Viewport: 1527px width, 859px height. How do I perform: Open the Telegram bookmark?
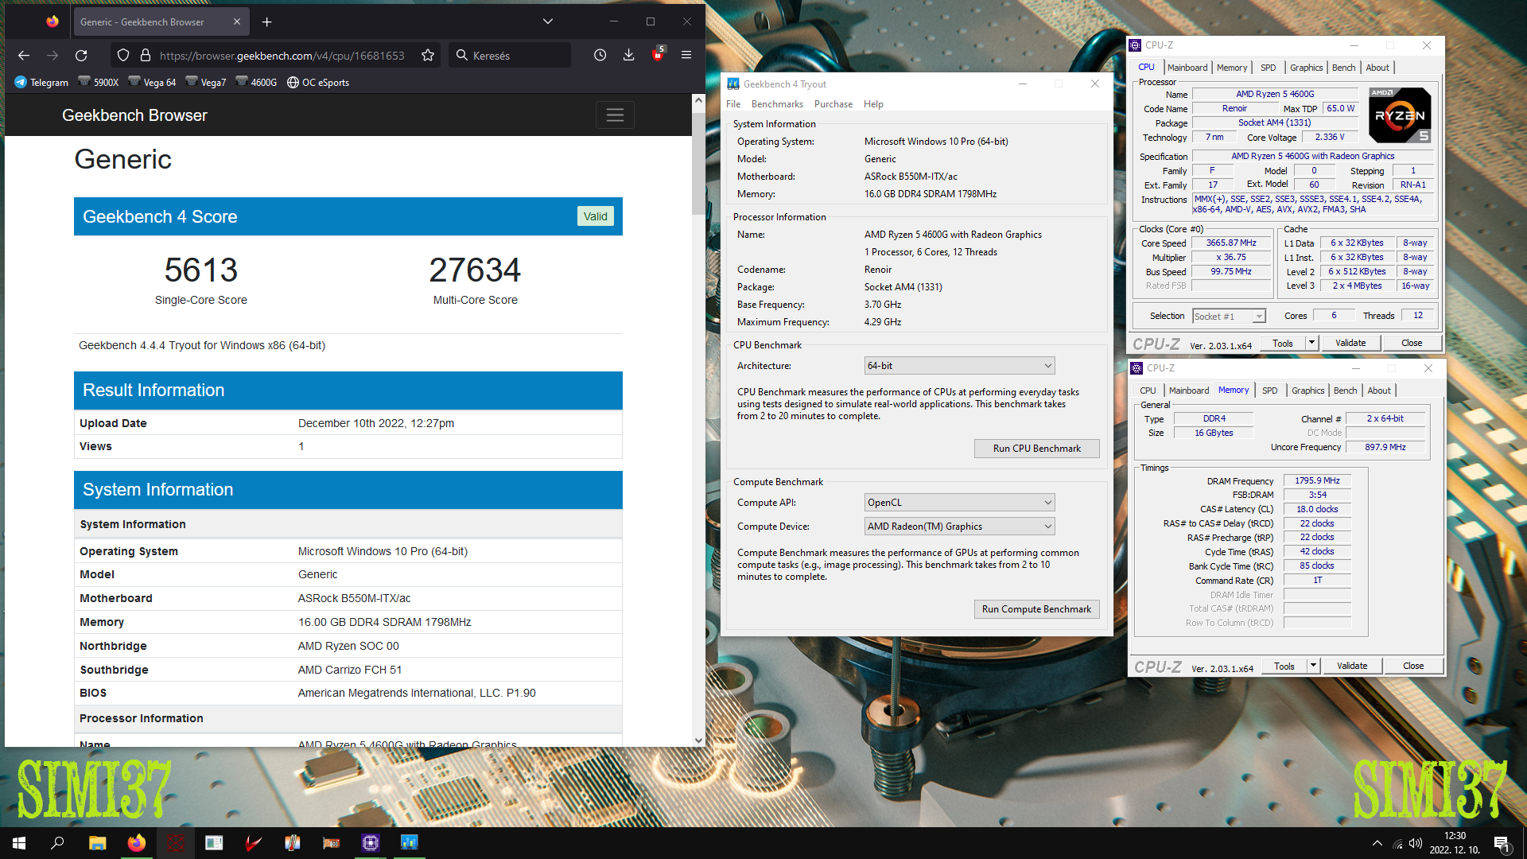pos(41,82)
